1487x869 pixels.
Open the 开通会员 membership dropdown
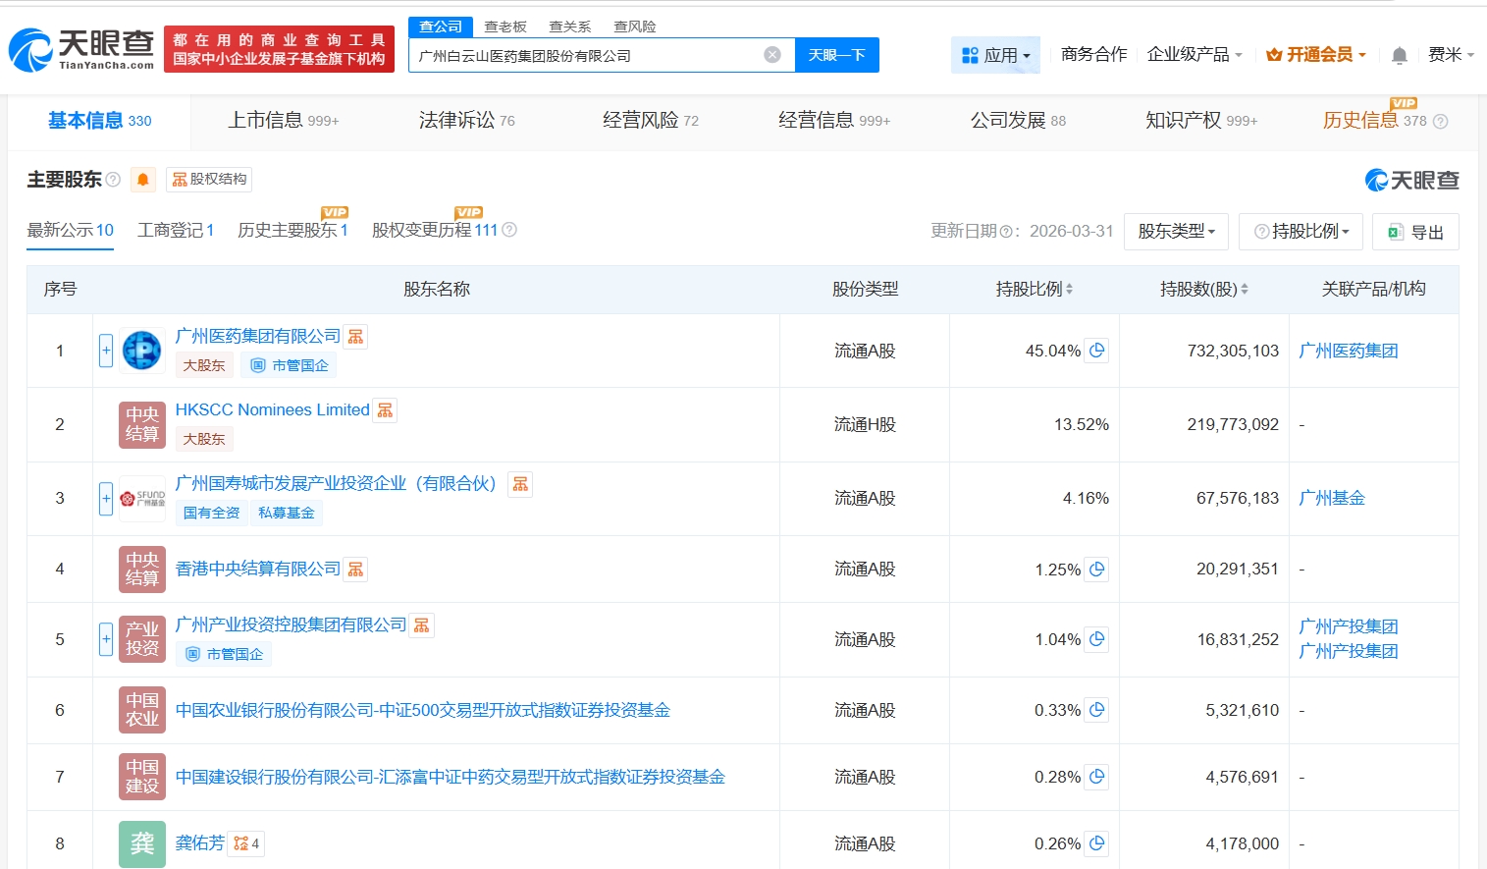coord(1316,55)
